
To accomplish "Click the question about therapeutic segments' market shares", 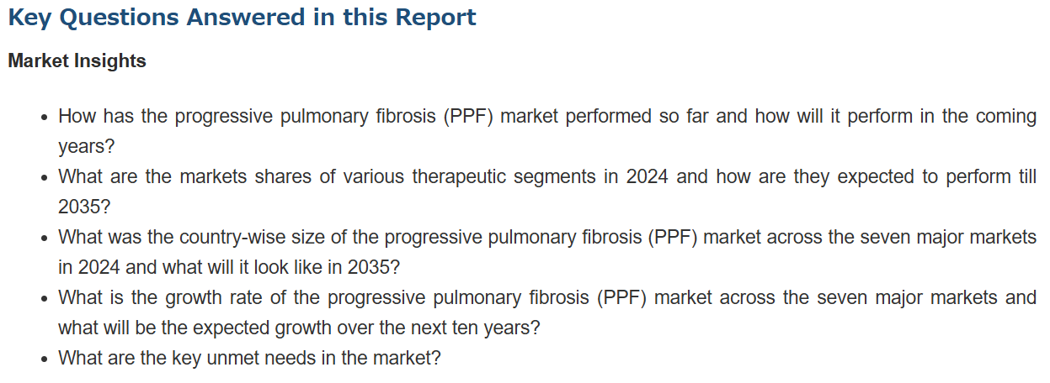I will pyautogui.click(x=546, y=176).
